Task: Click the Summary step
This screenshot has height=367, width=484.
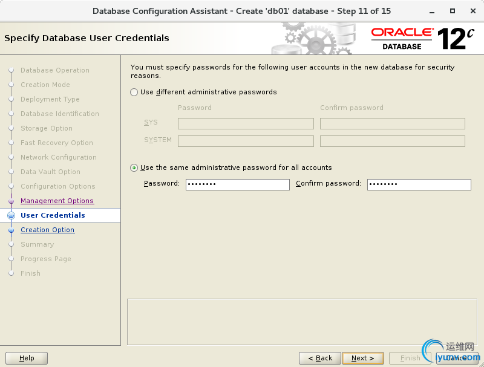Action: (37, 244)
